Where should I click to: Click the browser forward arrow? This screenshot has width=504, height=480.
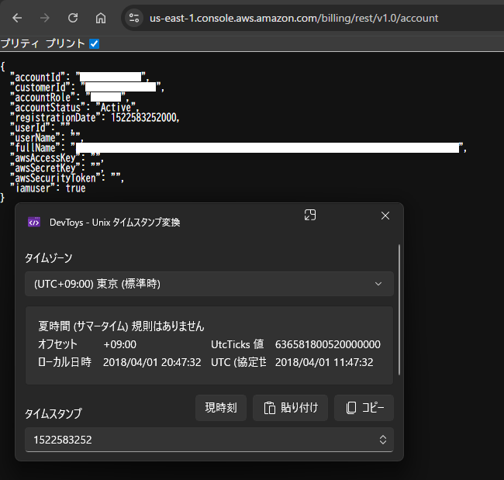pos(45,18)
